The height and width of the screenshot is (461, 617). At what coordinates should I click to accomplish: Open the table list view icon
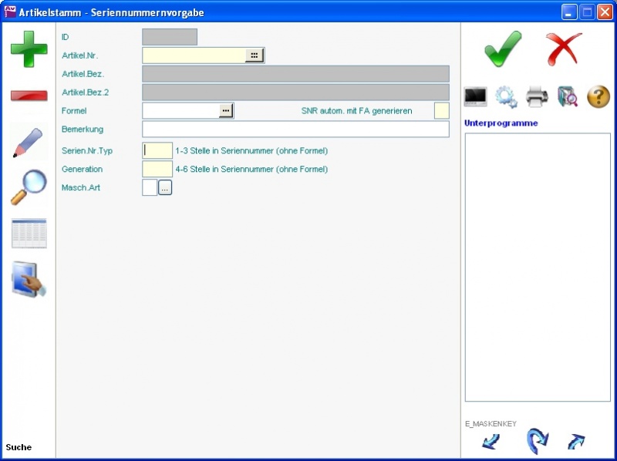[29, 233]
